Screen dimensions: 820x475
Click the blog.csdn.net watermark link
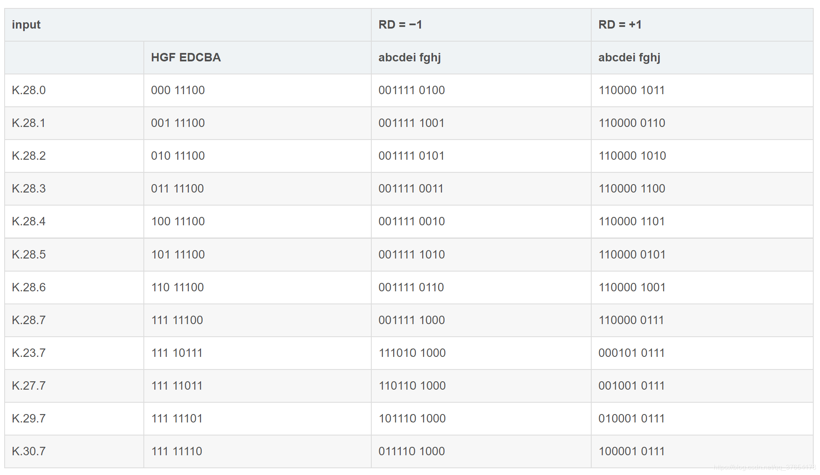[x=764, y=467]
